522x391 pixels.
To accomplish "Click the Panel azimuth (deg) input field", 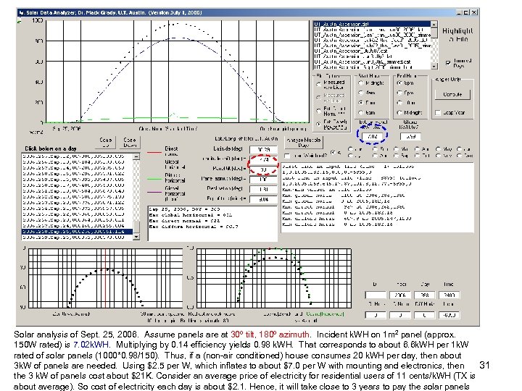I will point(263,180).
